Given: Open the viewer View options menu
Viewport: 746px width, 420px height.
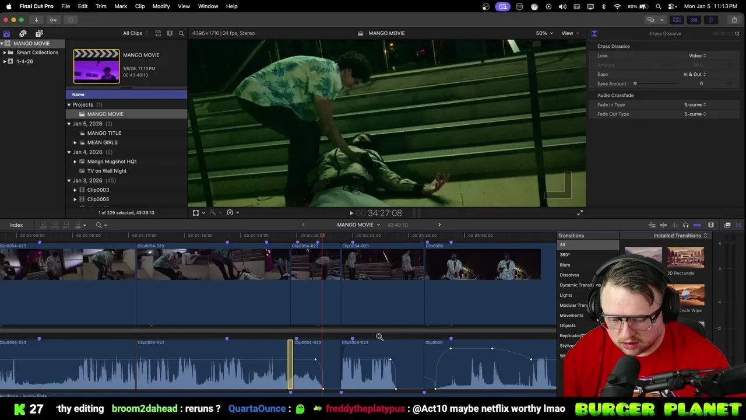Looking at the screenshot, I should pos(569,33).
